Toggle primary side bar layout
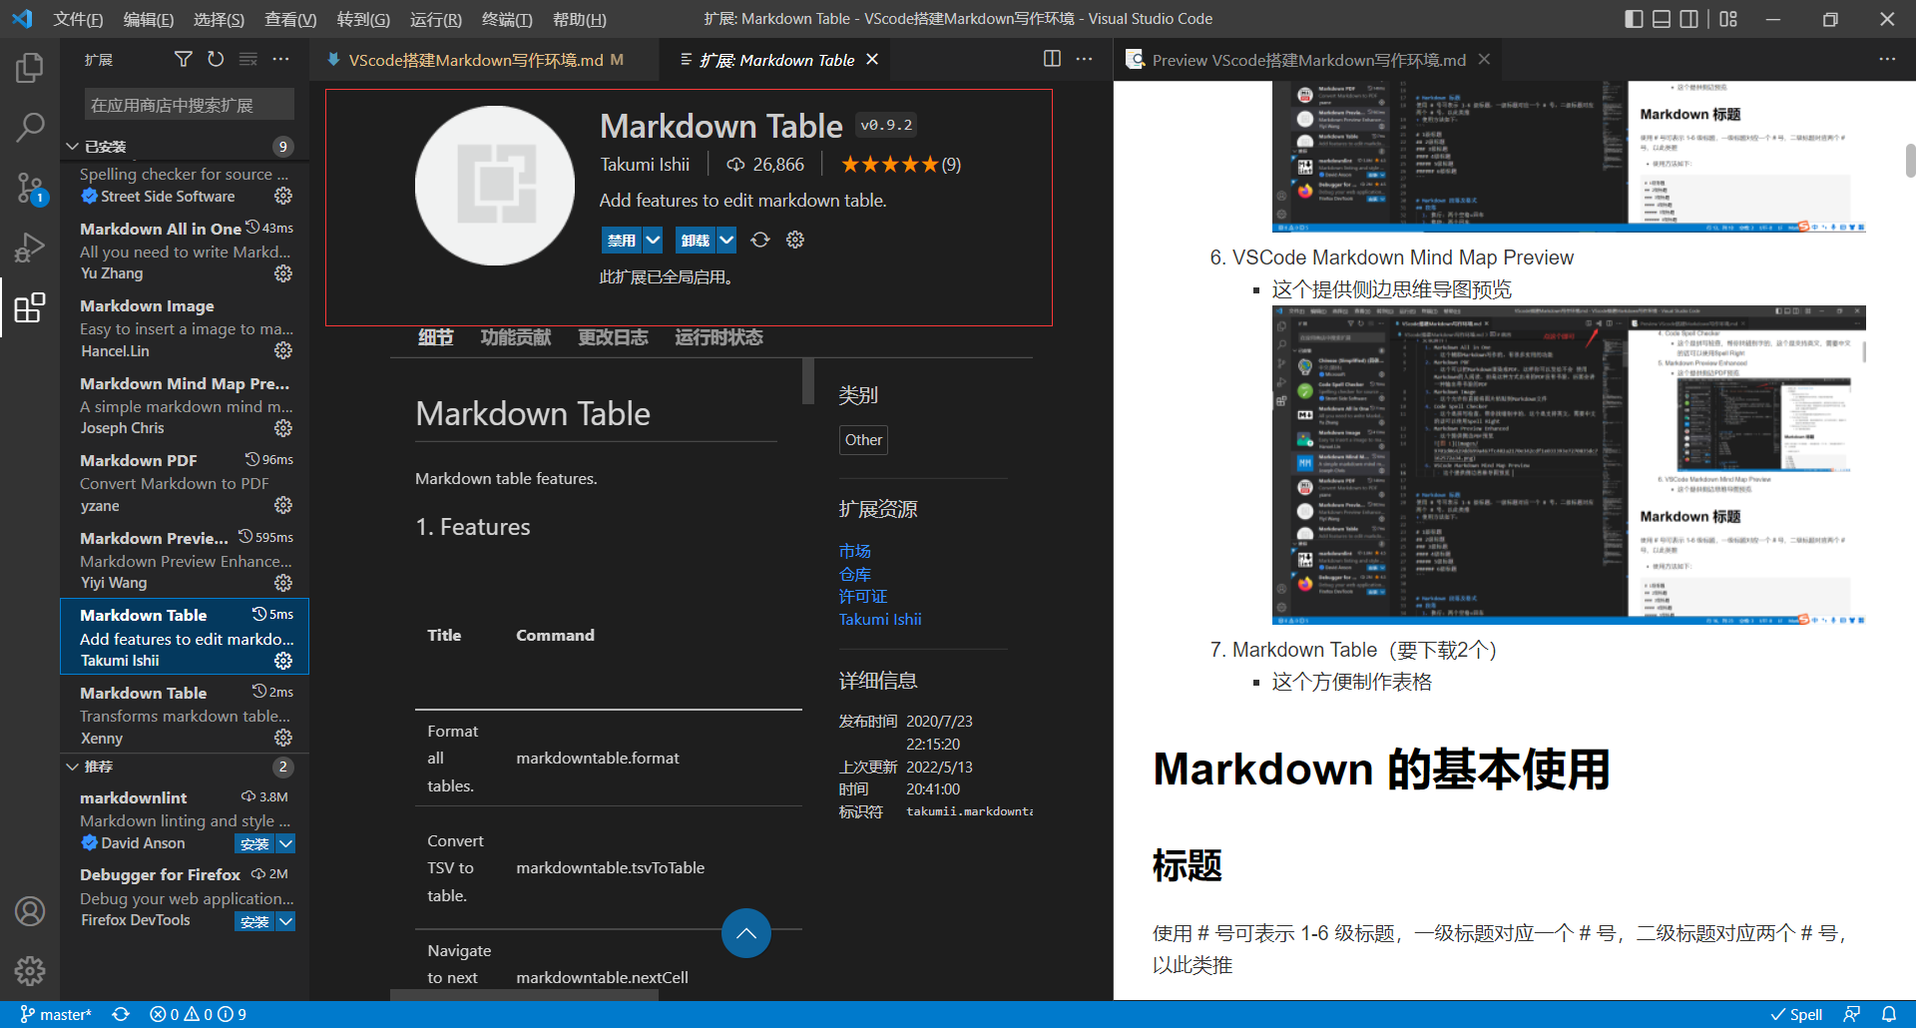1916x1028 pixels. coord(1634,19)
